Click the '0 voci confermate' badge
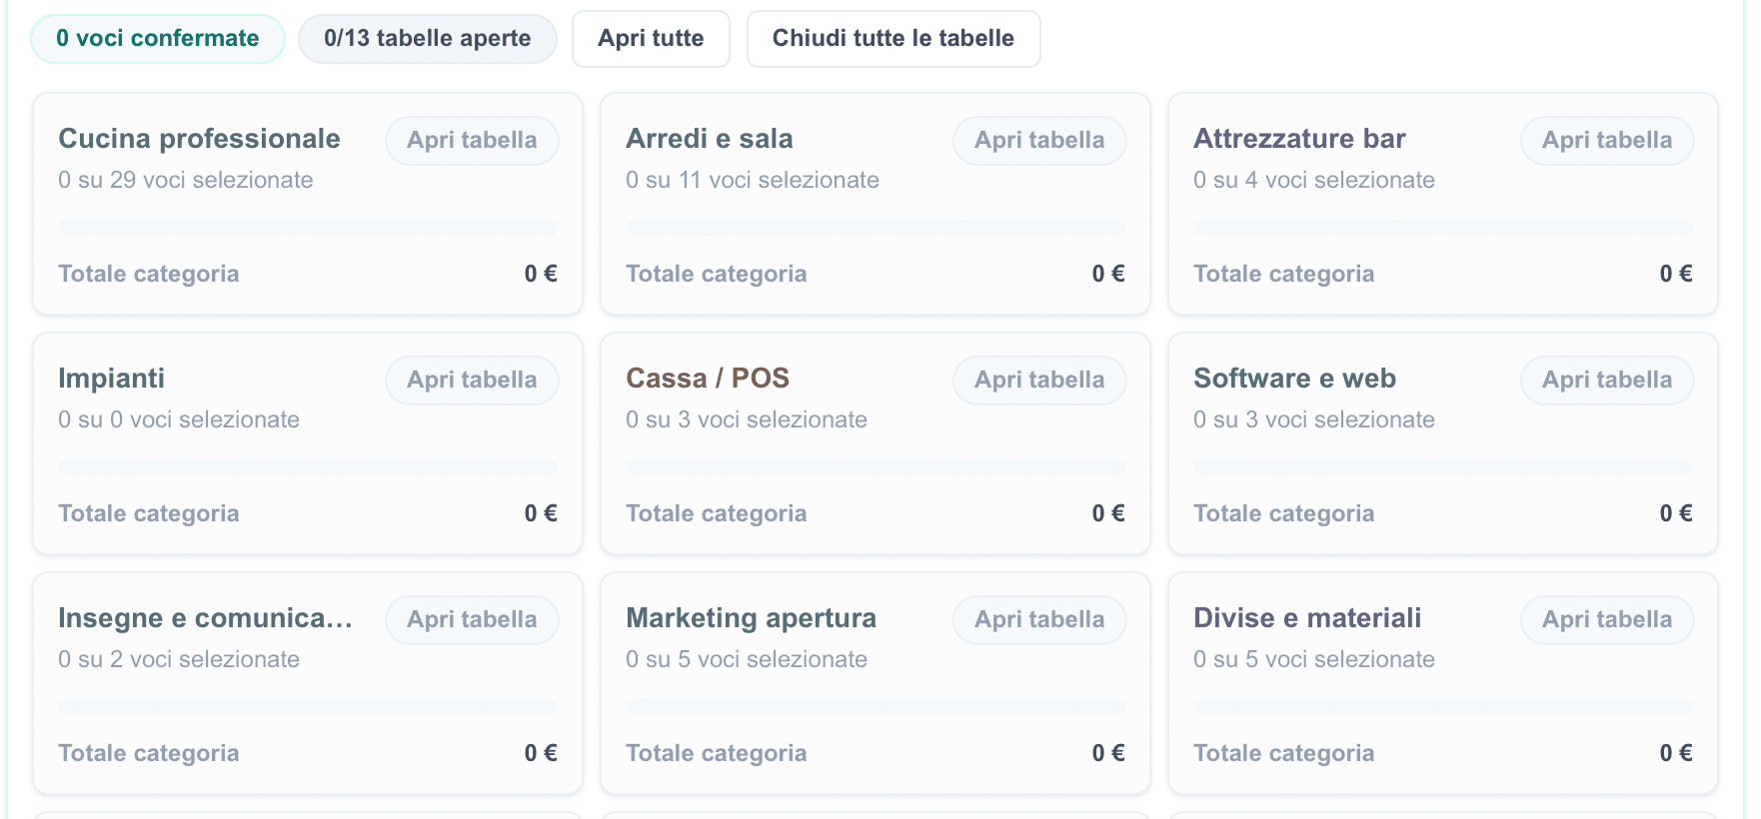 click(158, 39)
